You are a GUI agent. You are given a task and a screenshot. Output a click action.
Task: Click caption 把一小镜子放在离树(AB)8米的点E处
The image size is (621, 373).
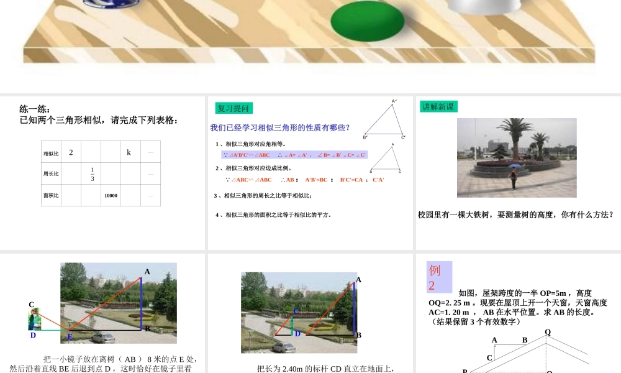tap(102, 364)
